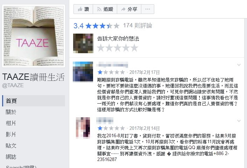This screenshot has height=168, width=247.
Task: Open the three-dots more options button
Action: (148, 9)
